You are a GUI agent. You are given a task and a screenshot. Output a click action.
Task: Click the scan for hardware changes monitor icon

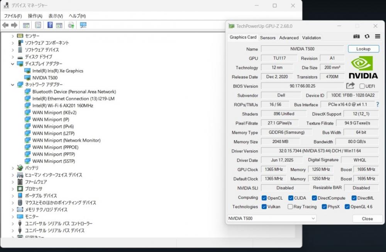click(x=83, y=25)
